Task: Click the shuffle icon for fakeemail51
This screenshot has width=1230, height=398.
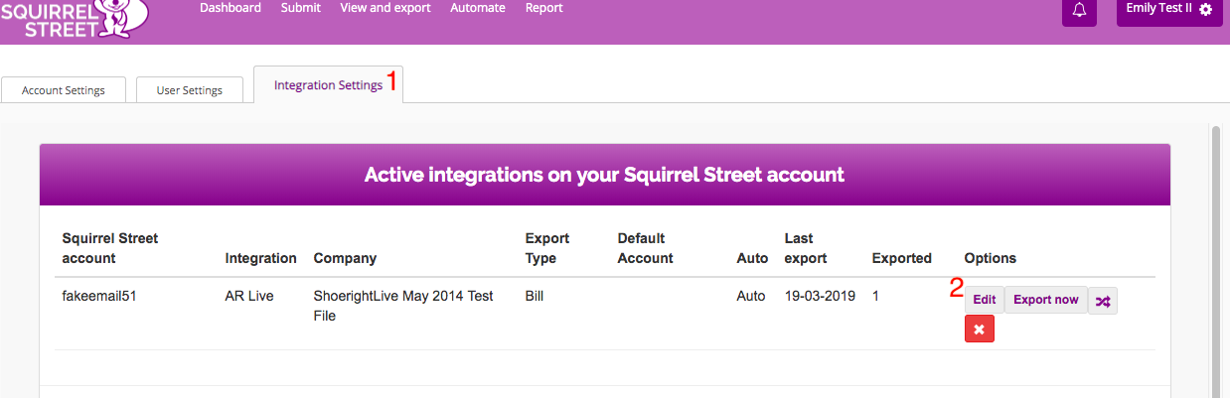Action: click(1103, 301)
